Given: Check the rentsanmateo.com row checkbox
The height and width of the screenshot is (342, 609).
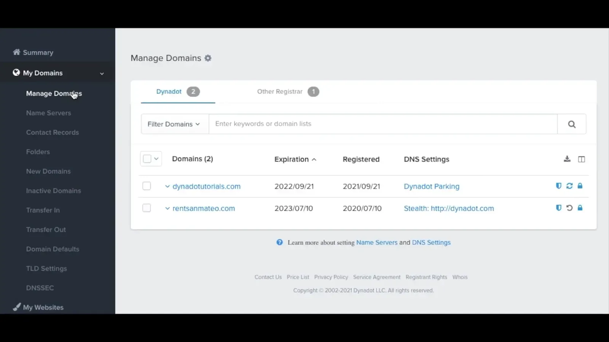Looking at the screenshot, I should click(x=147, y=208).
